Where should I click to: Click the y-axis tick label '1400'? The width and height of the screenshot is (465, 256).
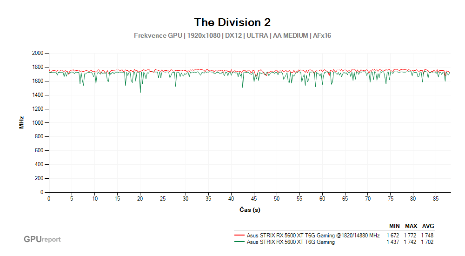[38, 95]
